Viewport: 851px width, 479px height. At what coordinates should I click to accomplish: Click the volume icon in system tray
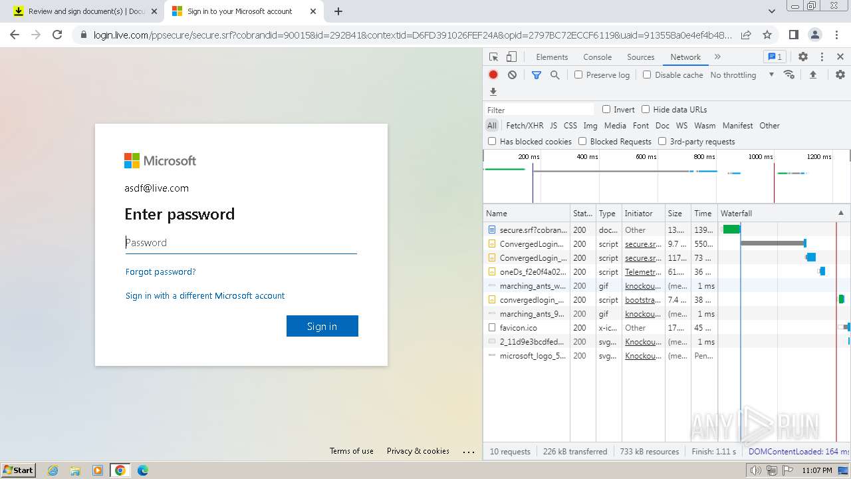[755, 470]
